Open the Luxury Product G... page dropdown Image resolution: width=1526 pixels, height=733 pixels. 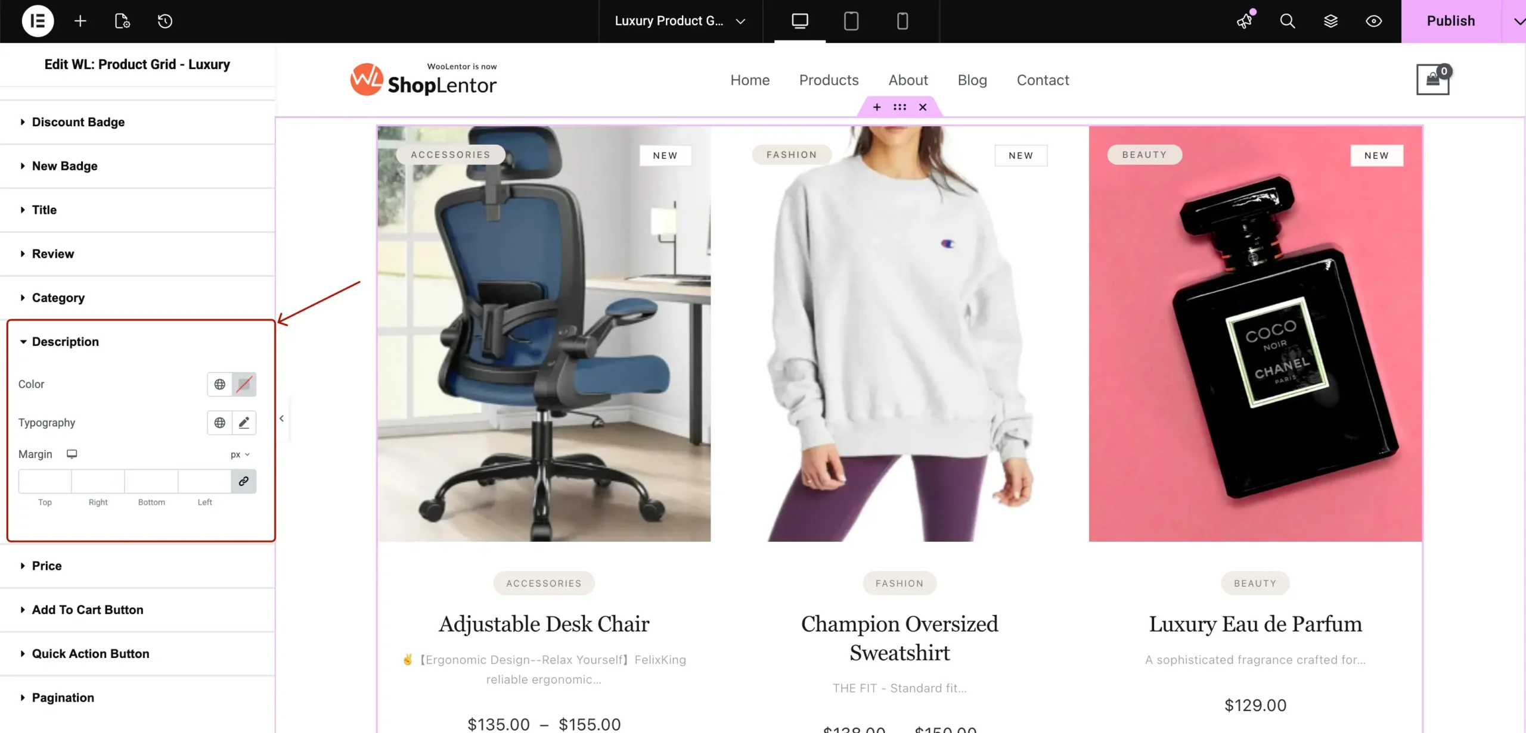point(680,21)
